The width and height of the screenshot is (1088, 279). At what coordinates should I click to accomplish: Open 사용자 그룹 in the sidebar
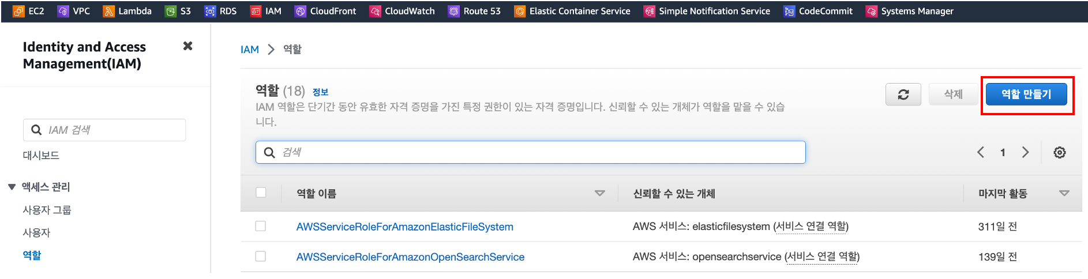point(47,210)
